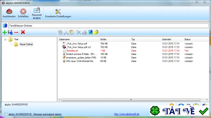Select the file _Pub_Inno Setup.pdf
This screenshot has width=211, height=118.
coord(76,44)
